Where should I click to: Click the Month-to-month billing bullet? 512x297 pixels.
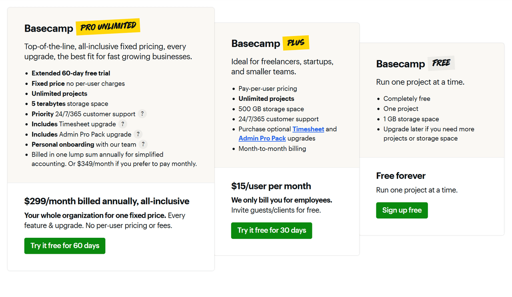[x=272, y=148]
